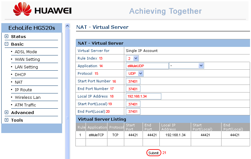Open WAN Setting page
This screenshot has width=251, height=159.
click(x=27, y=59)
